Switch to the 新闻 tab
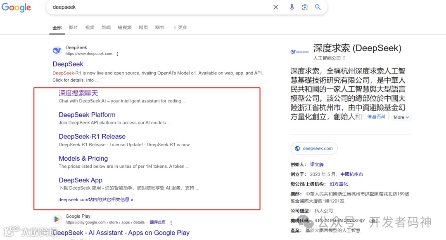Screen dimensions: 446x240 pyautogui.click(x=106, y=28)
